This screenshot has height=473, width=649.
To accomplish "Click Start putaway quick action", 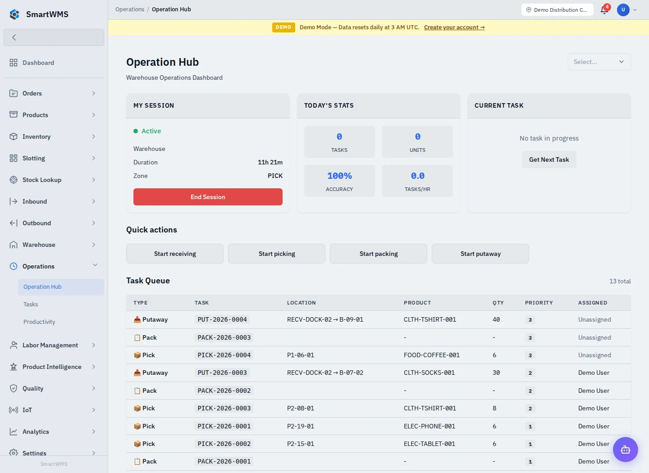I will pos(480,254).
